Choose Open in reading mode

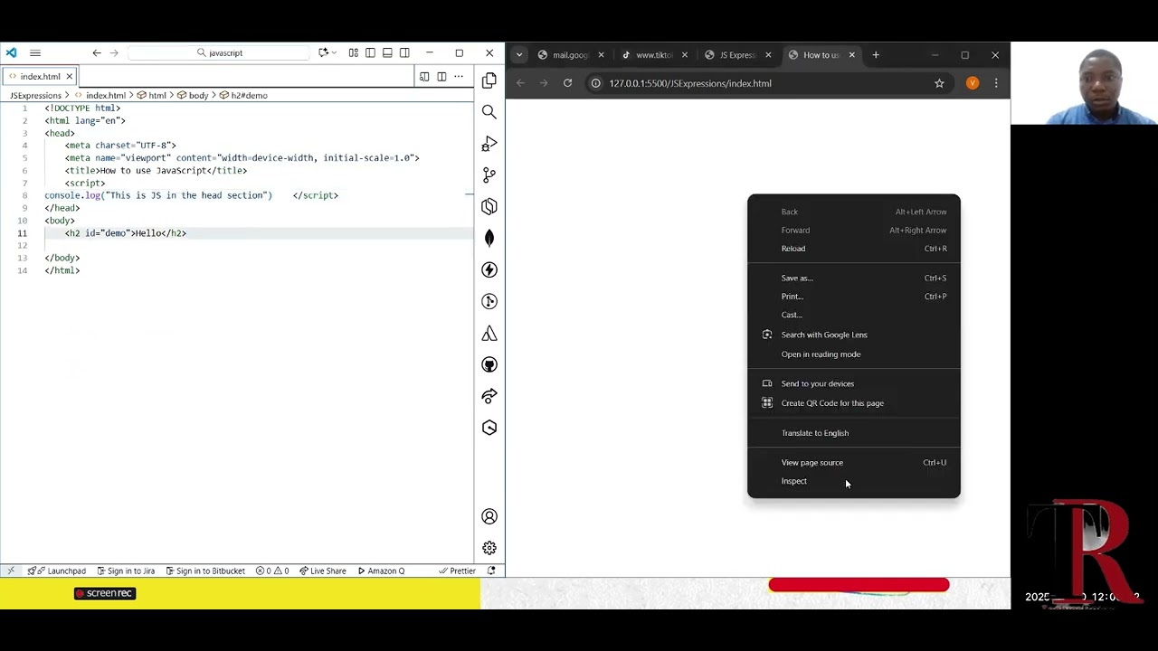pyautogui.click(x=854, y=354)
